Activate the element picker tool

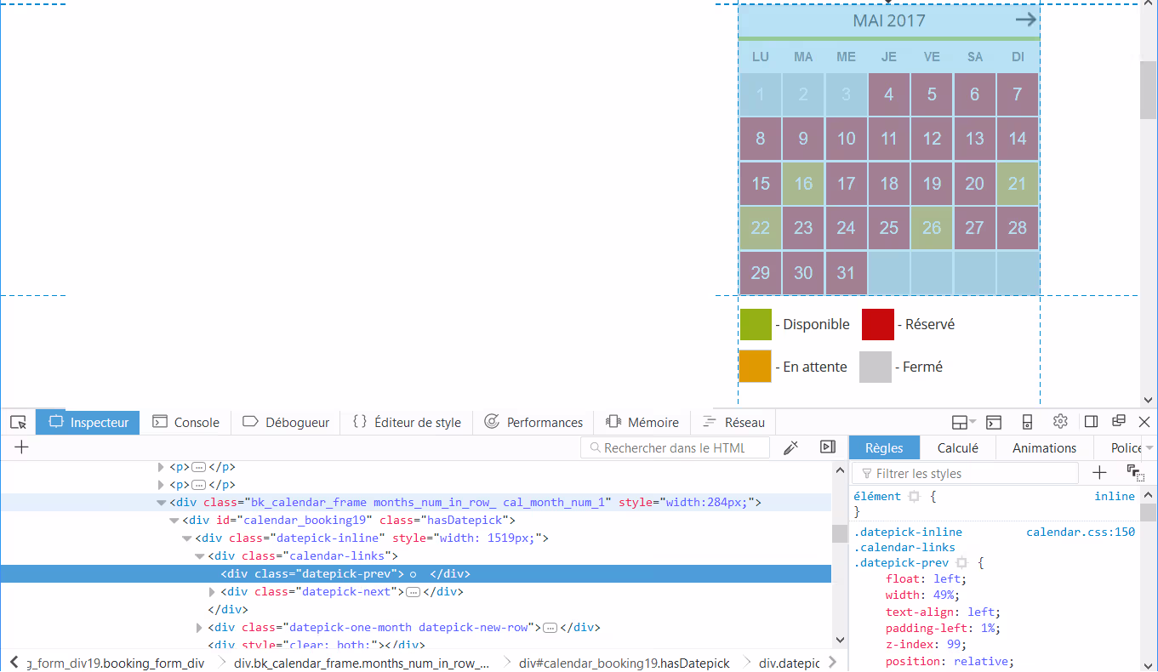coord(19,423)
